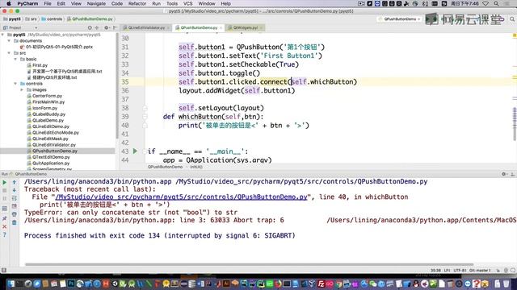Click the traceback file link to QPushButtonDemo.py

(x=181, y=197)
